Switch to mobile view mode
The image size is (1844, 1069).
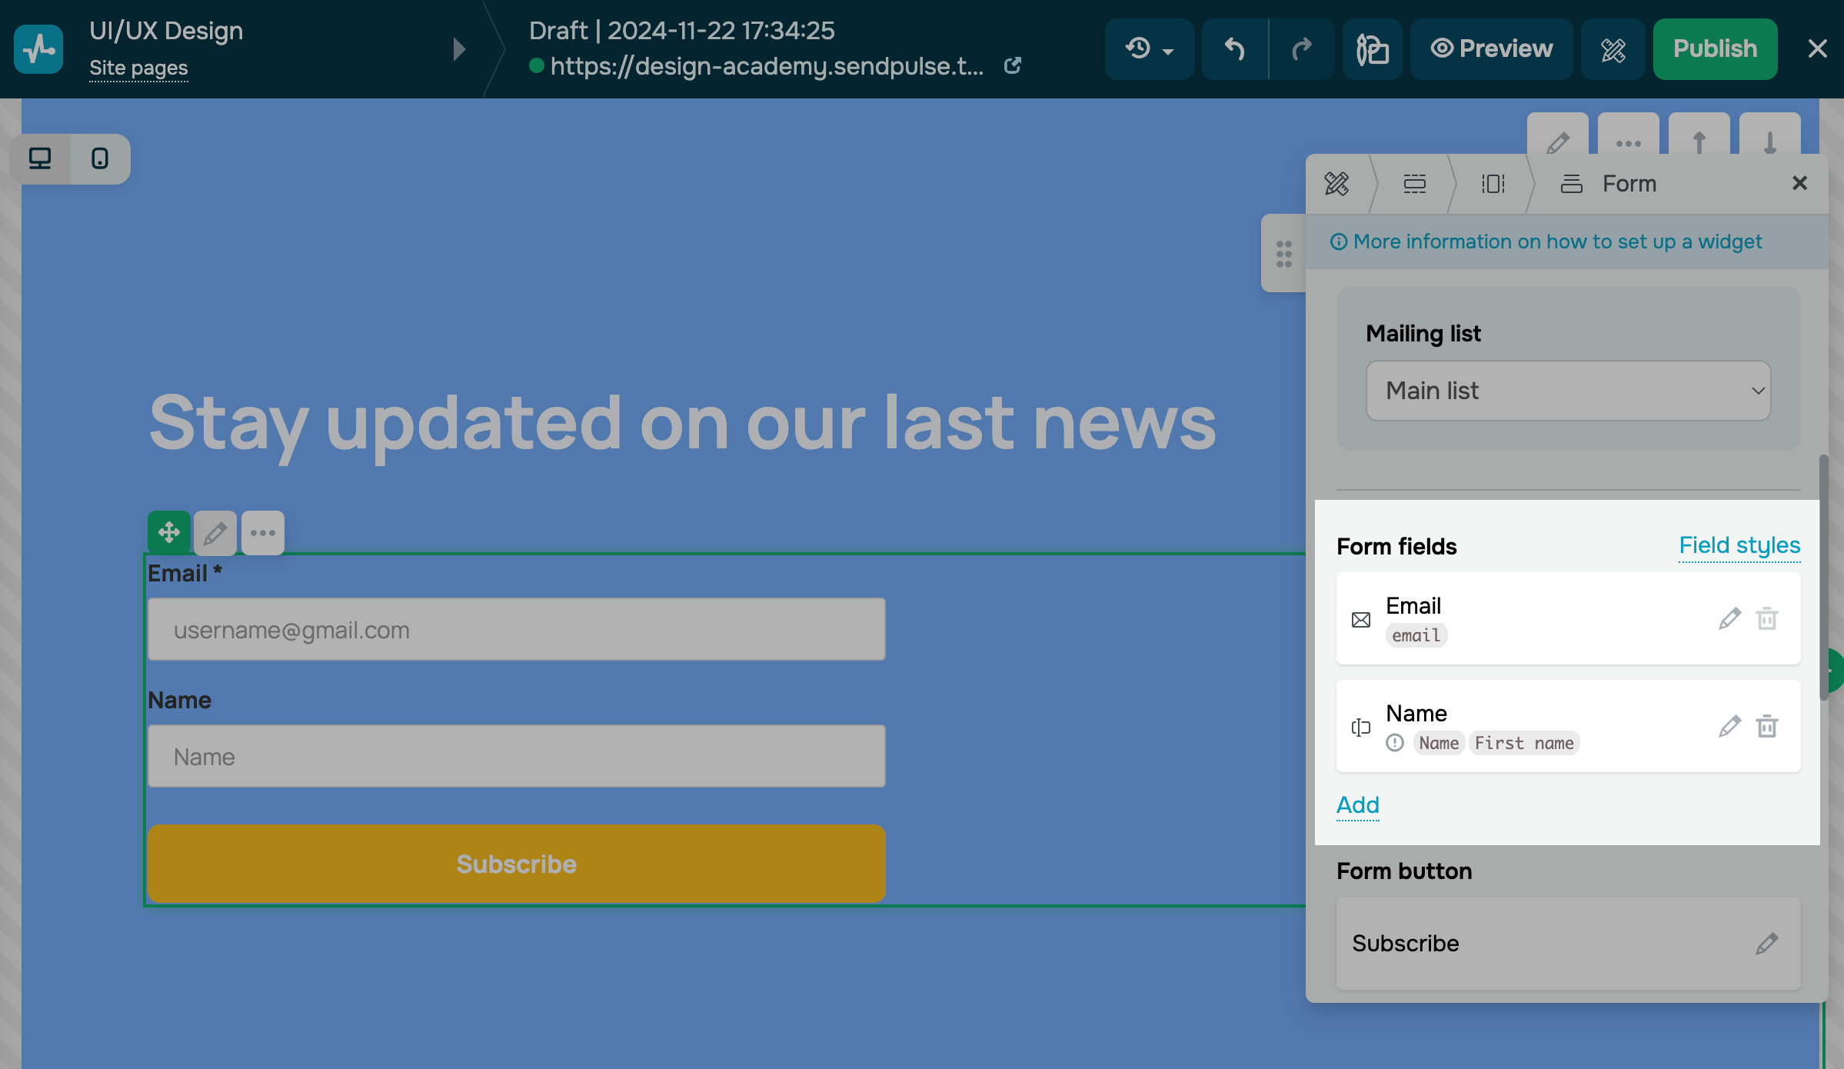(x=100, y=158)
